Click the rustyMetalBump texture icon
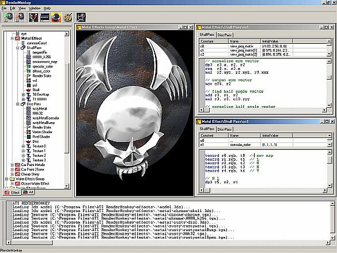Screen dimensions: 337x253 click(29, 123)
